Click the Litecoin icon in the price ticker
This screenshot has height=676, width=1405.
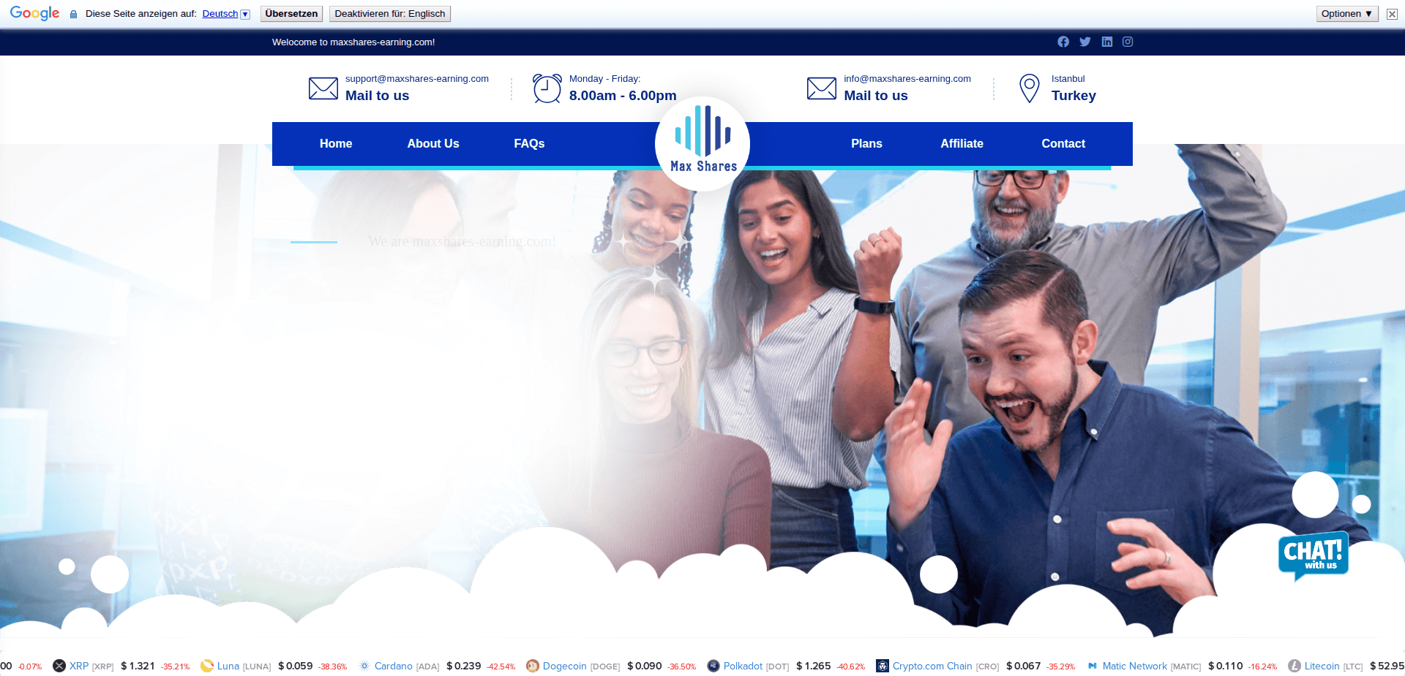click(1295, 666)
